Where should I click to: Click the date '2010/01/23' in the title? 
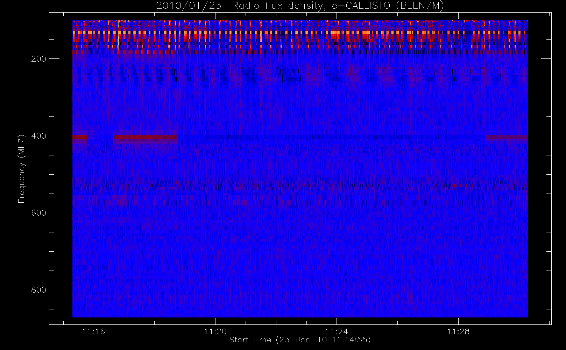[189, 6]
